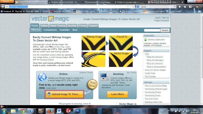Click the computer icon in Desktop box
This screenshot has width=203, height=114.
[104, 77]
